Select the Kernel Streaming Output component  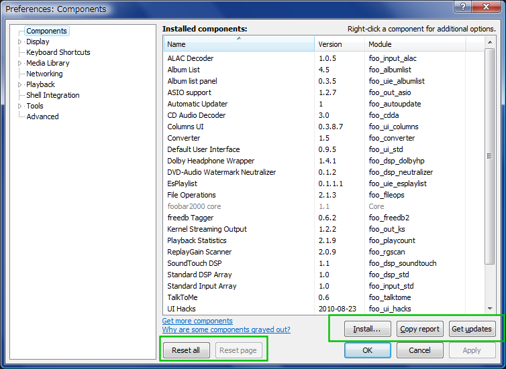324,229
